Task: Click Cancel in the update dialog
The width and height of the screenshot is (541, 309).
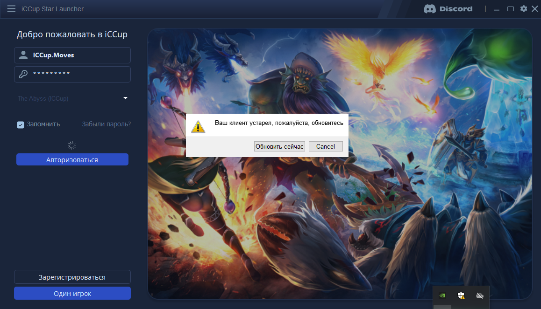Action: tap(326, 147)
